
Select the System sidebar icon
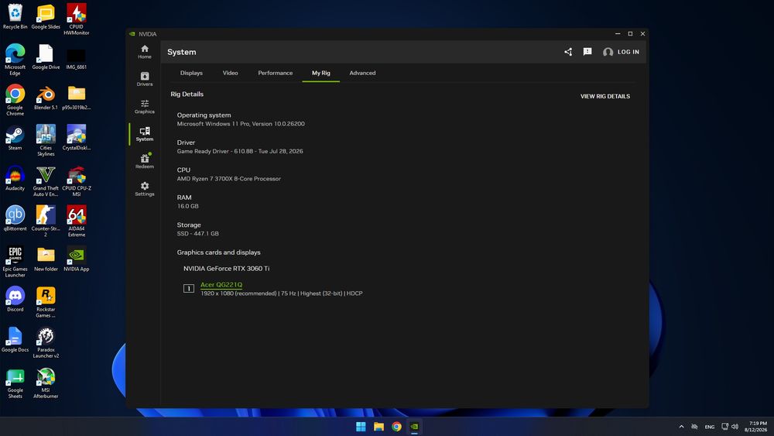[x=145, y=134]
